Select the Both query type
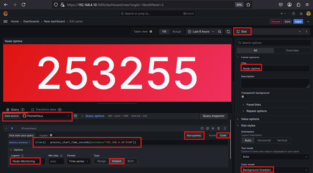This screenshot has height=173, width=313. pos(131,161)
